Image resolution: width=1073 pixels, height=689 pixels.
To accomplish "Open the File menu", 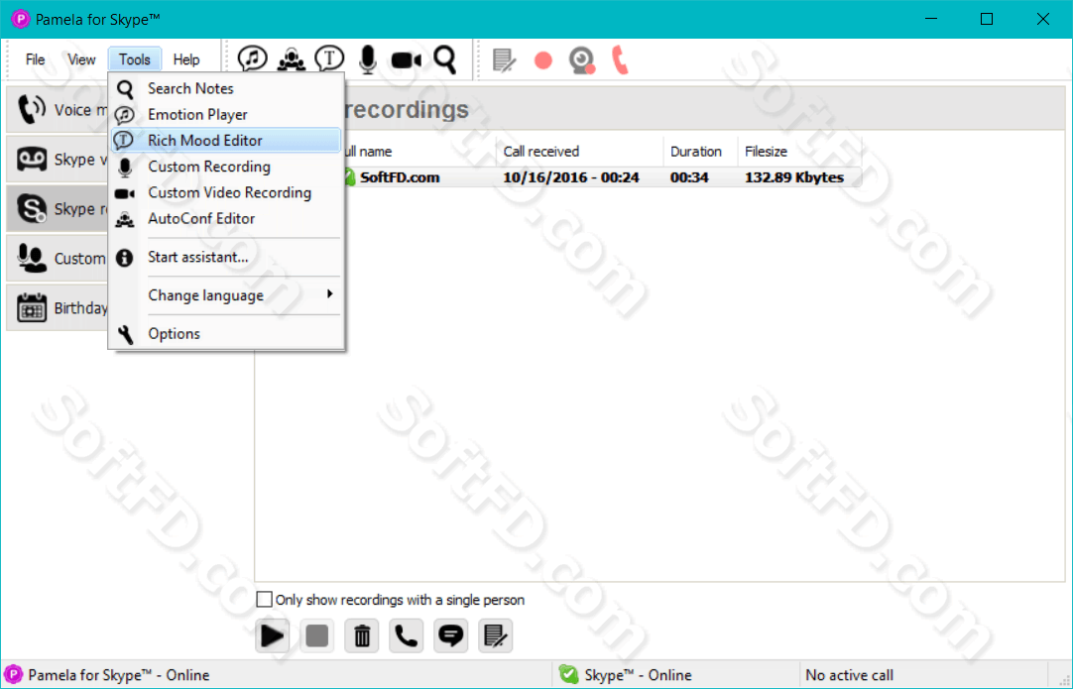I will 35,59.
